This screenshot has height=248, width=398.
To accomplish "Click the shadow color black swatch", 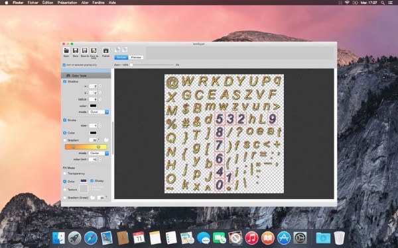I will (x=93, y=106).
